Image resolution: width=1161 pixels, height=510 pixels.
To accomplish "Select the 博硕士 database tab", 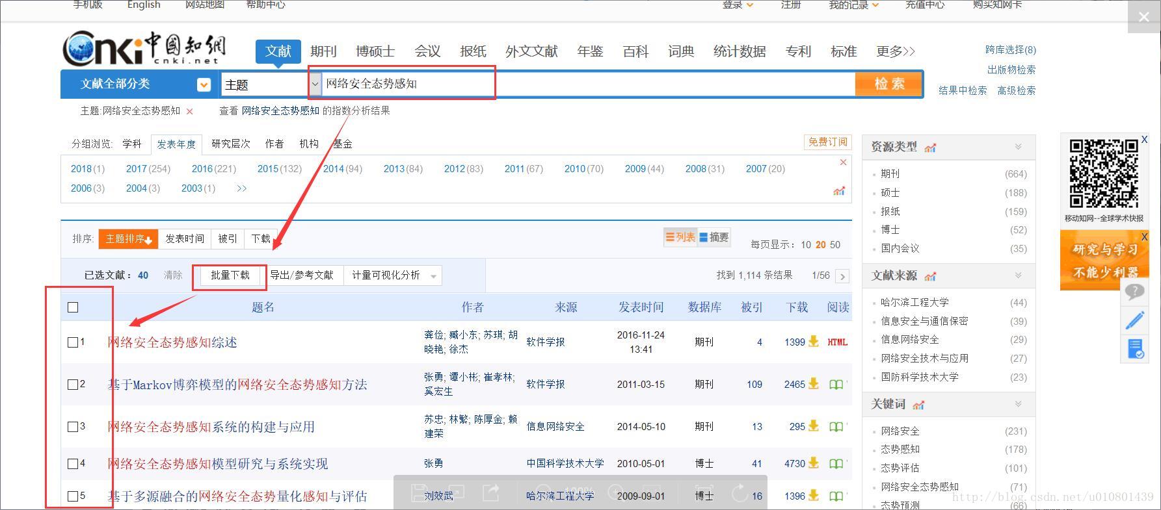I will [x=375, y=51].
